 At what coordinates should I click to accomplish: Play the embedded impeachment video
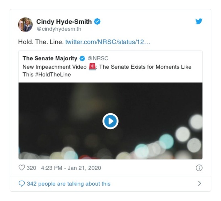(110, 121)
